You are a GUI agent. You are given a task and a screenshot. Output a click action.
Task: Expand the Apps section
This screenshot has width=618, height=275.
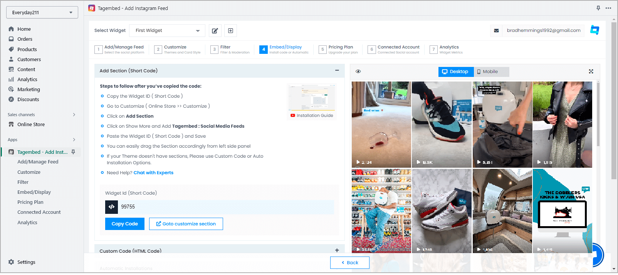point(74,140)
